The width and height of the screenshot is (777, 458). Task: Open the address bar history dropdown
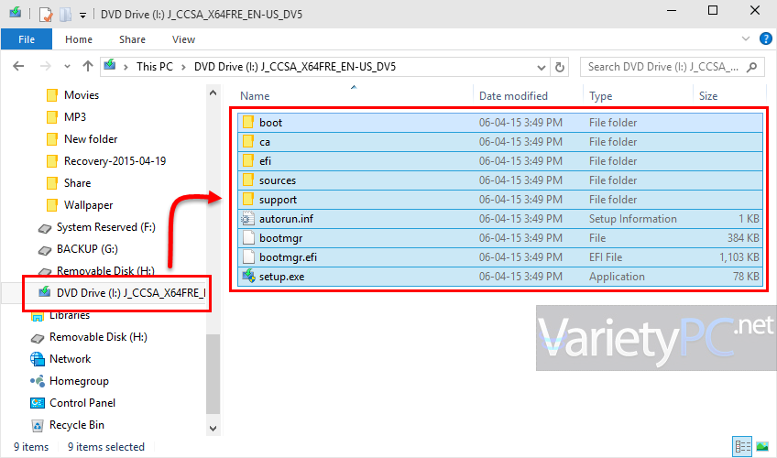542,67
